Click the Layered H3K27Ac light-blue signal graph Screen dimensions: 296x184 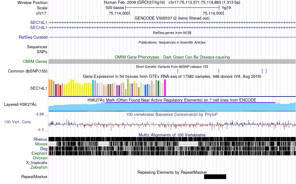[172, 107]
